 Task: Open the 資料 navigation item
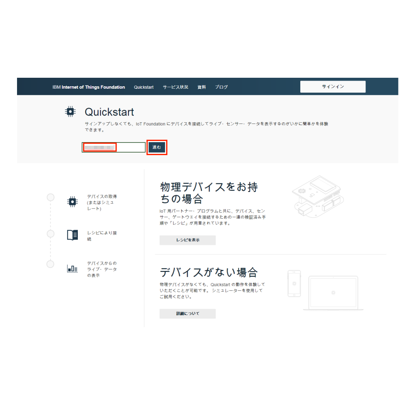pyautogui.click(x=201, y=87)
